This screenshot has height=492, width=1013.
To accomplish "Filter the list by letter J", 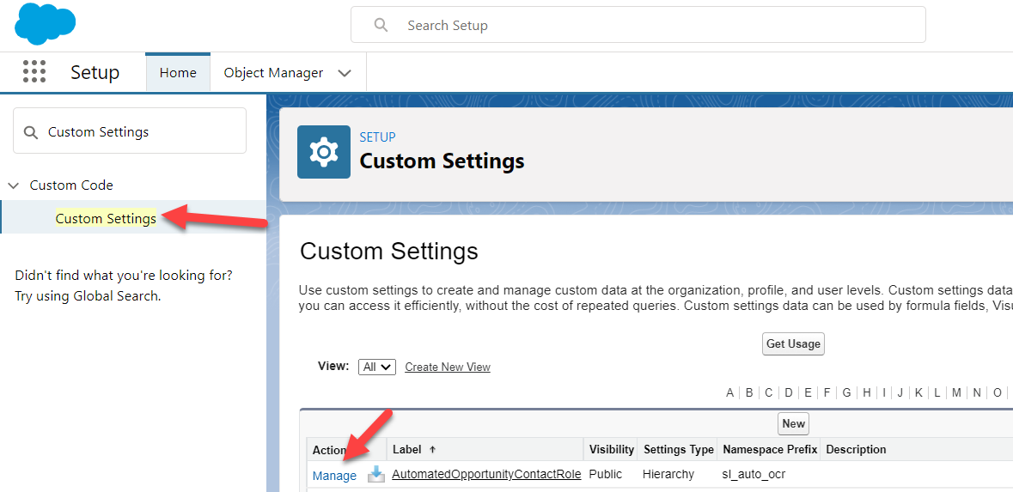I will pyautogui.click(x=900, y=392).
